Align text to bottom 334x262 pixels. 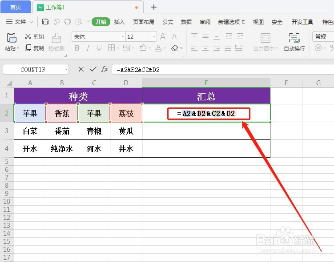point(217,36)
